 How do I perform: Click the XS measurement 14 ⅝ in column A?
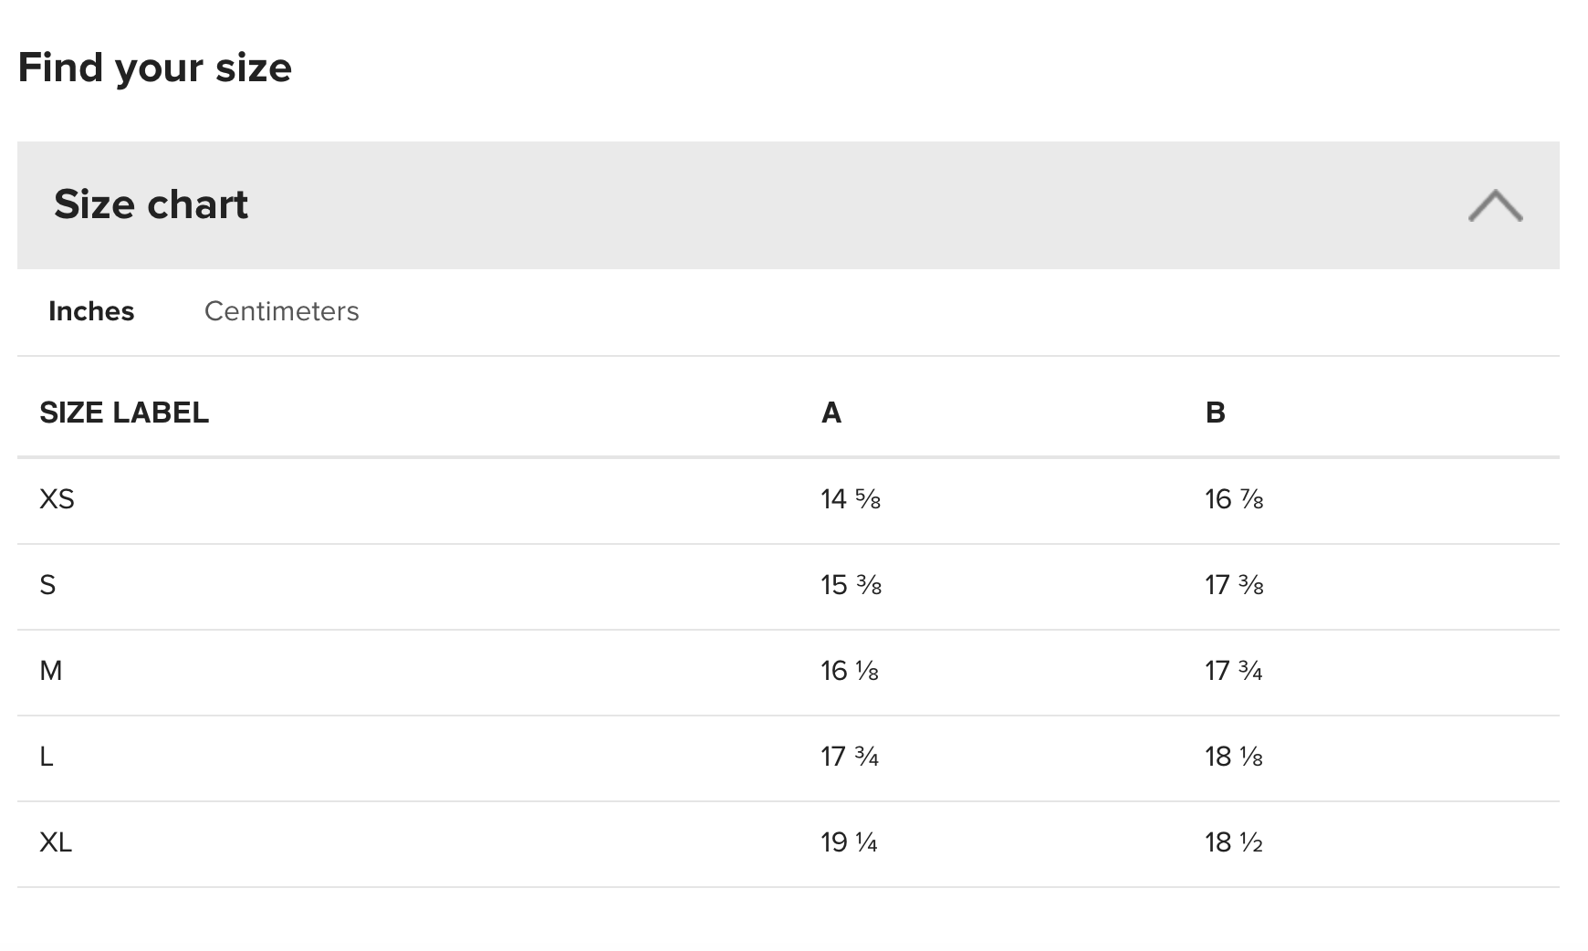[x=851, y=499]
